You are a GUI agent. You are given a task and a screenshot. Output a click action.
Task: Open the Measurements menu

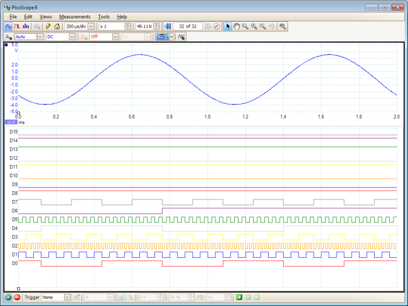(75, 17)
